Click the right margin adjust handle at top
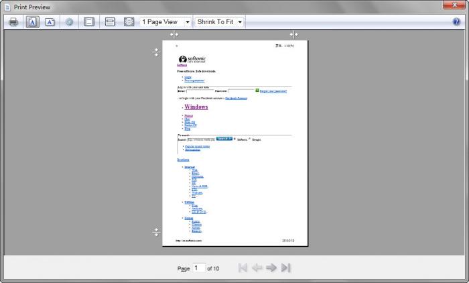This screenshot has width=469, height=283. coord(293,34)
